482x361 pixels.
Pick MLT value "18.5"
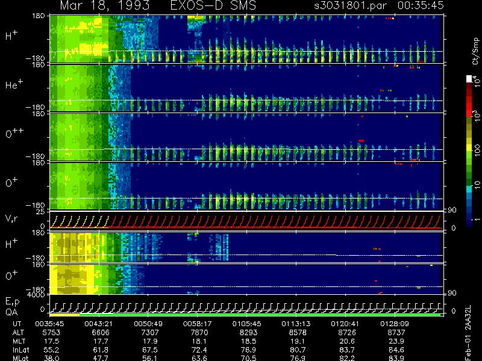249,341
